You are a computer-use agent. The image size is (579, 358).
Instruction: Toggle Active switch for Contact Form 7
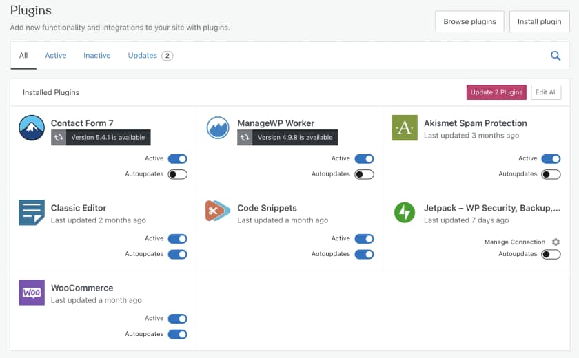tap(178, 158)
